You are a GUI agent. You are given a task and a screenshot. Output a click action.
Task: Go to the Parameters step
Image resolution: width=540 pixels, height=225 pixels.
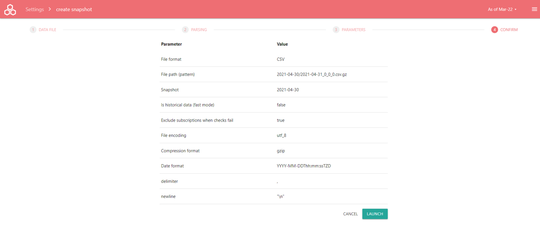click(354, 30)
